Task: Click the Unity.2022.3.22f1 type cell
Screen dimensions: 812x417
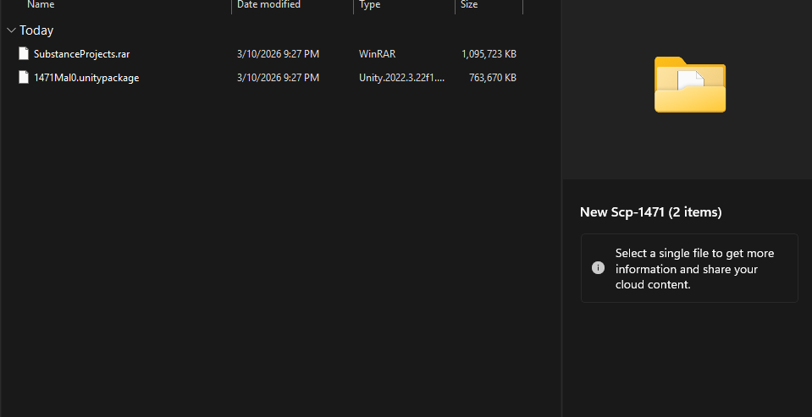Action: (x=402, y=78)
